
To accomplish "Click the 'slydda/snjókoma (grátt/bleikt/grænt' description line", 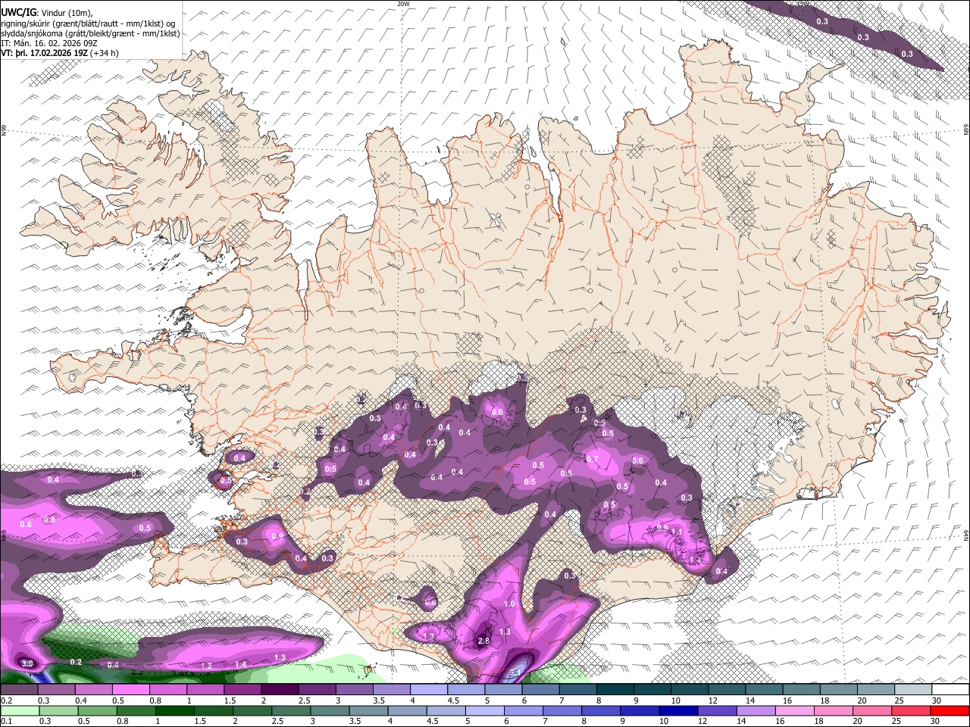I will pos(90,33).
